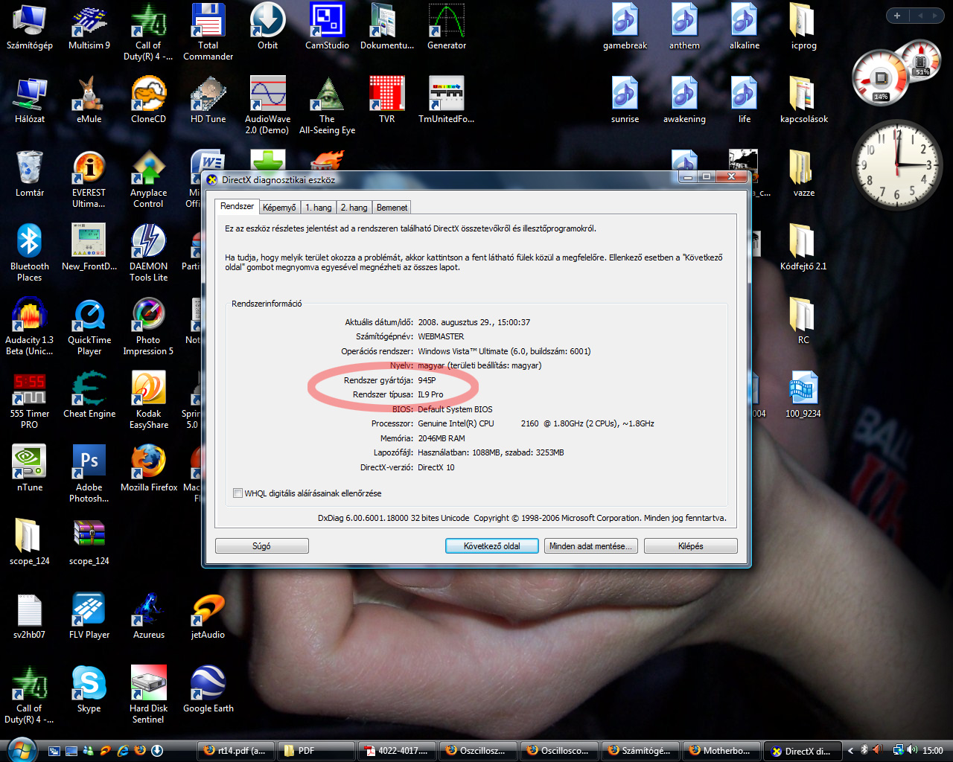Select the TVR desktop icon
The image size is (953, 762).
pos(387,100)
